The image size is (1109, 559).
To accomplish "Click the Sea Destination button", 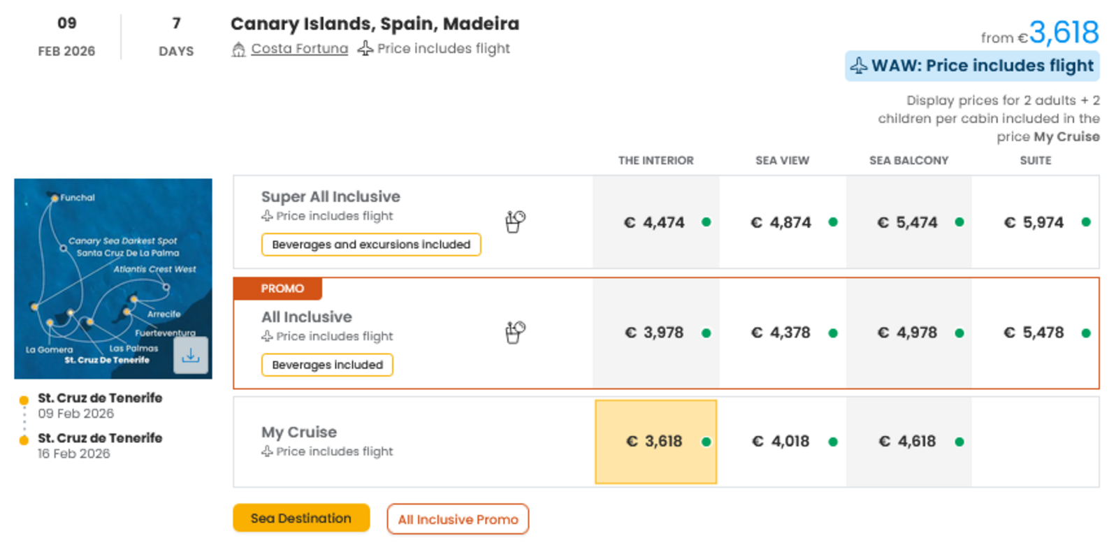I will tap(300, 518).
